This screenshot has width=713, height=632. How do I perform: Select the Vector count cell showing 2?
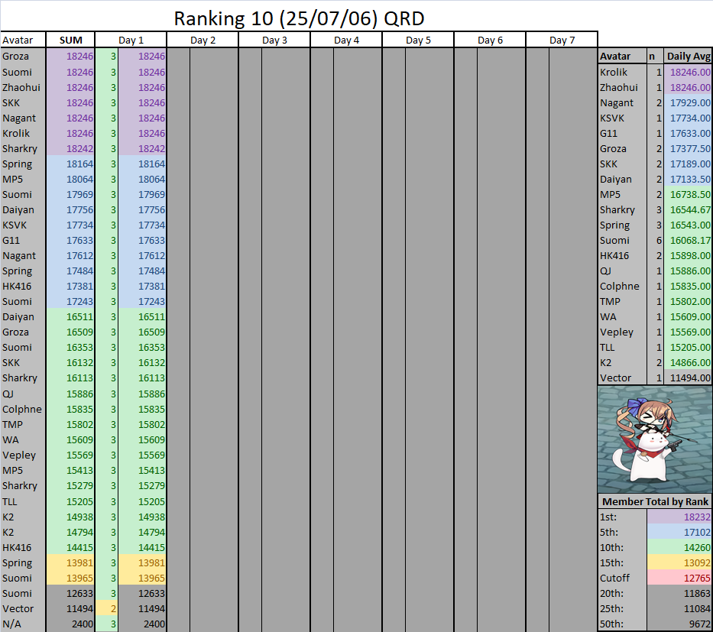pos(107,608)
